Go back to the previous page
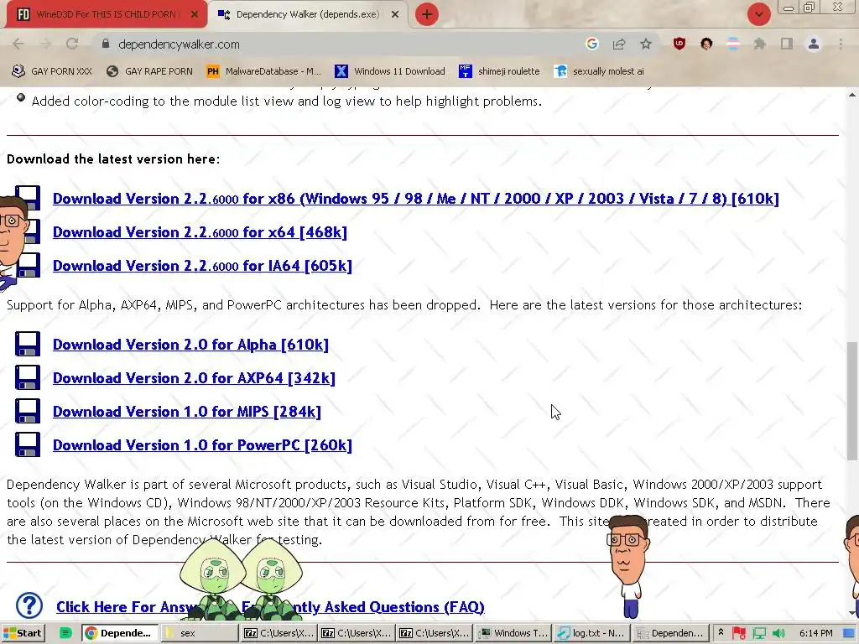This screenshot has height=644, width=859. (18, 44)
